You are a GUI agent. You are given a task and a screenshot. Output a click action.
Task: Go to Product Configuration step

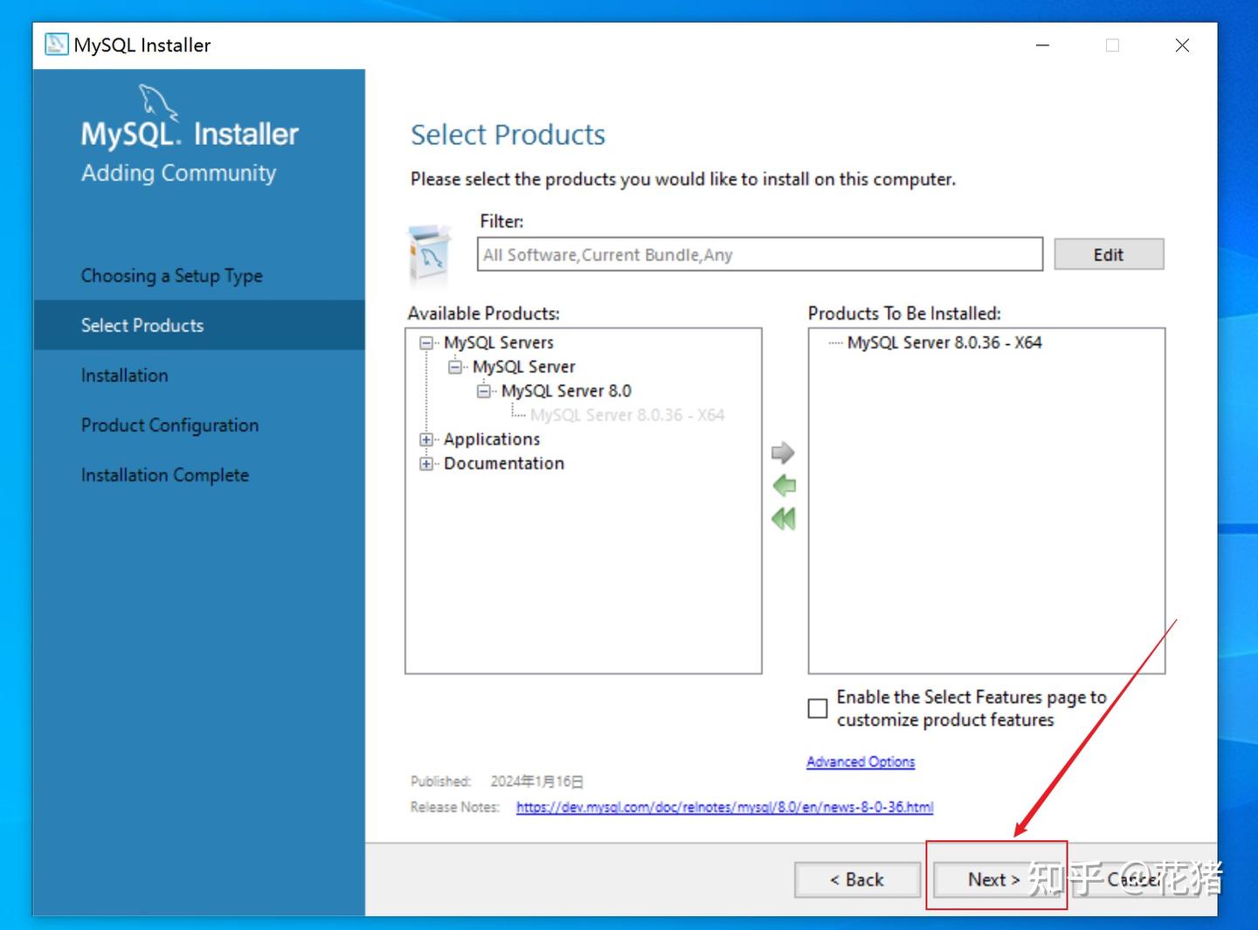pyautogui.click(x=170, y=425)
